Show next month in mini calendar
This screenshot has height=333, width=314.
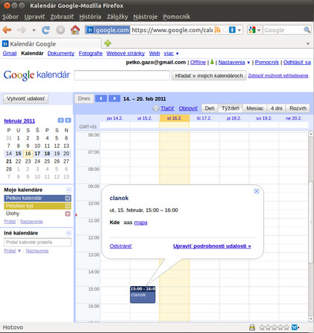click(x=68, y=120)
